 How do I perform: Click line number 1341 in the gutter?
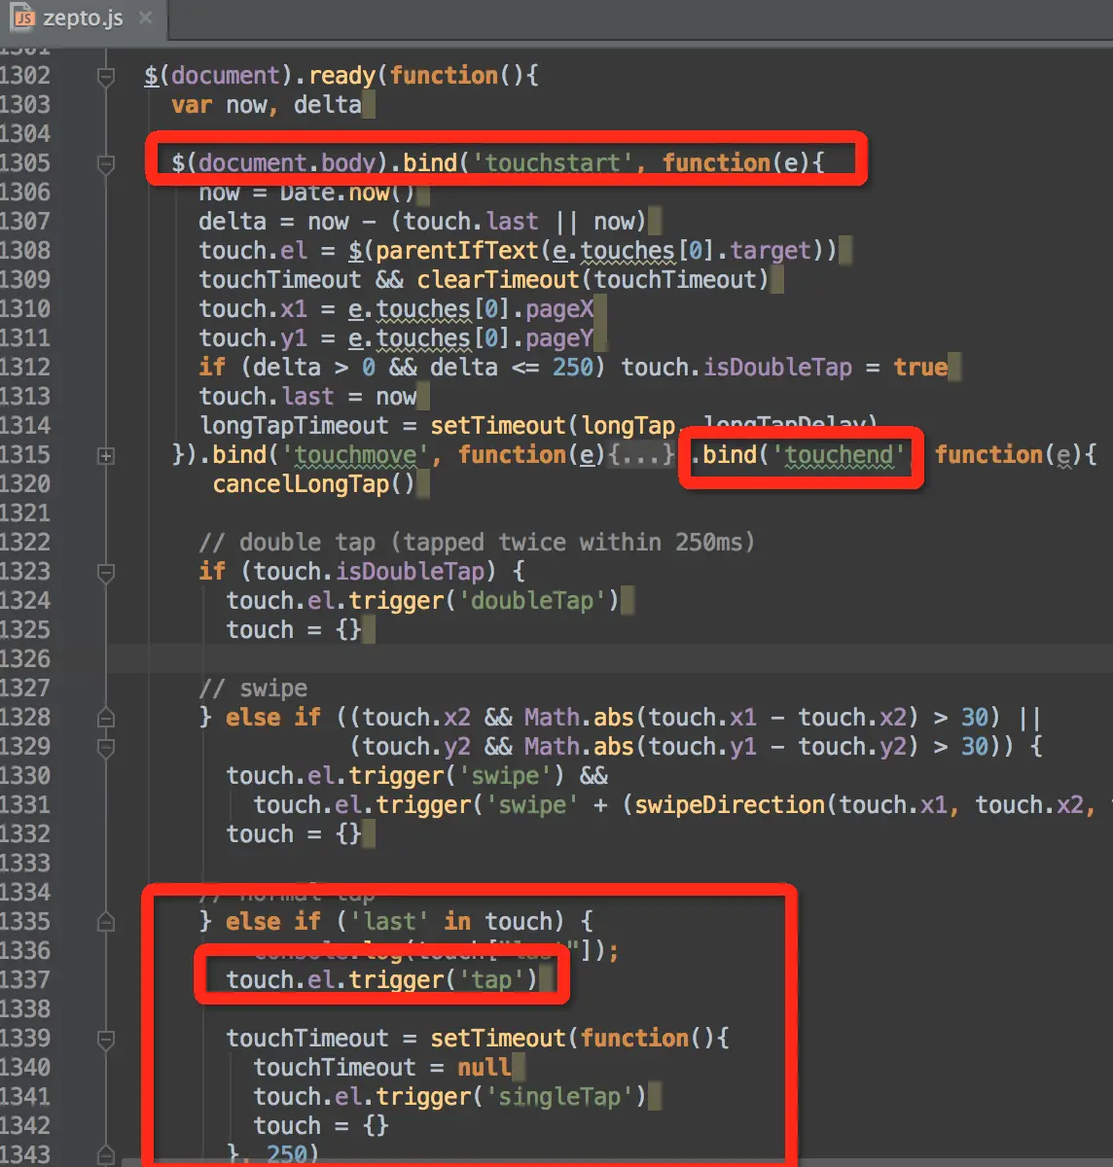pos(25,1097)
